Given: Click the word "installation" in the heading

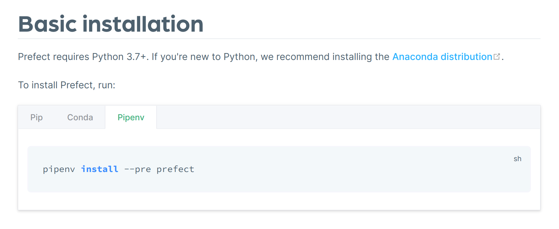Looking at the screenshot, I should [x=143, y=24].
